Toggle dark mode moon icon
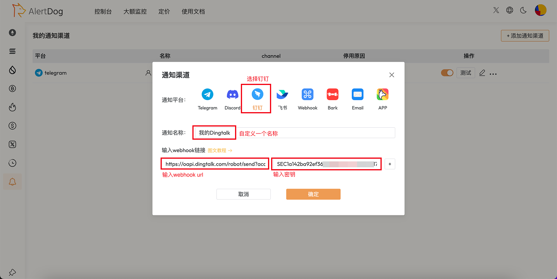 (523, 10)
